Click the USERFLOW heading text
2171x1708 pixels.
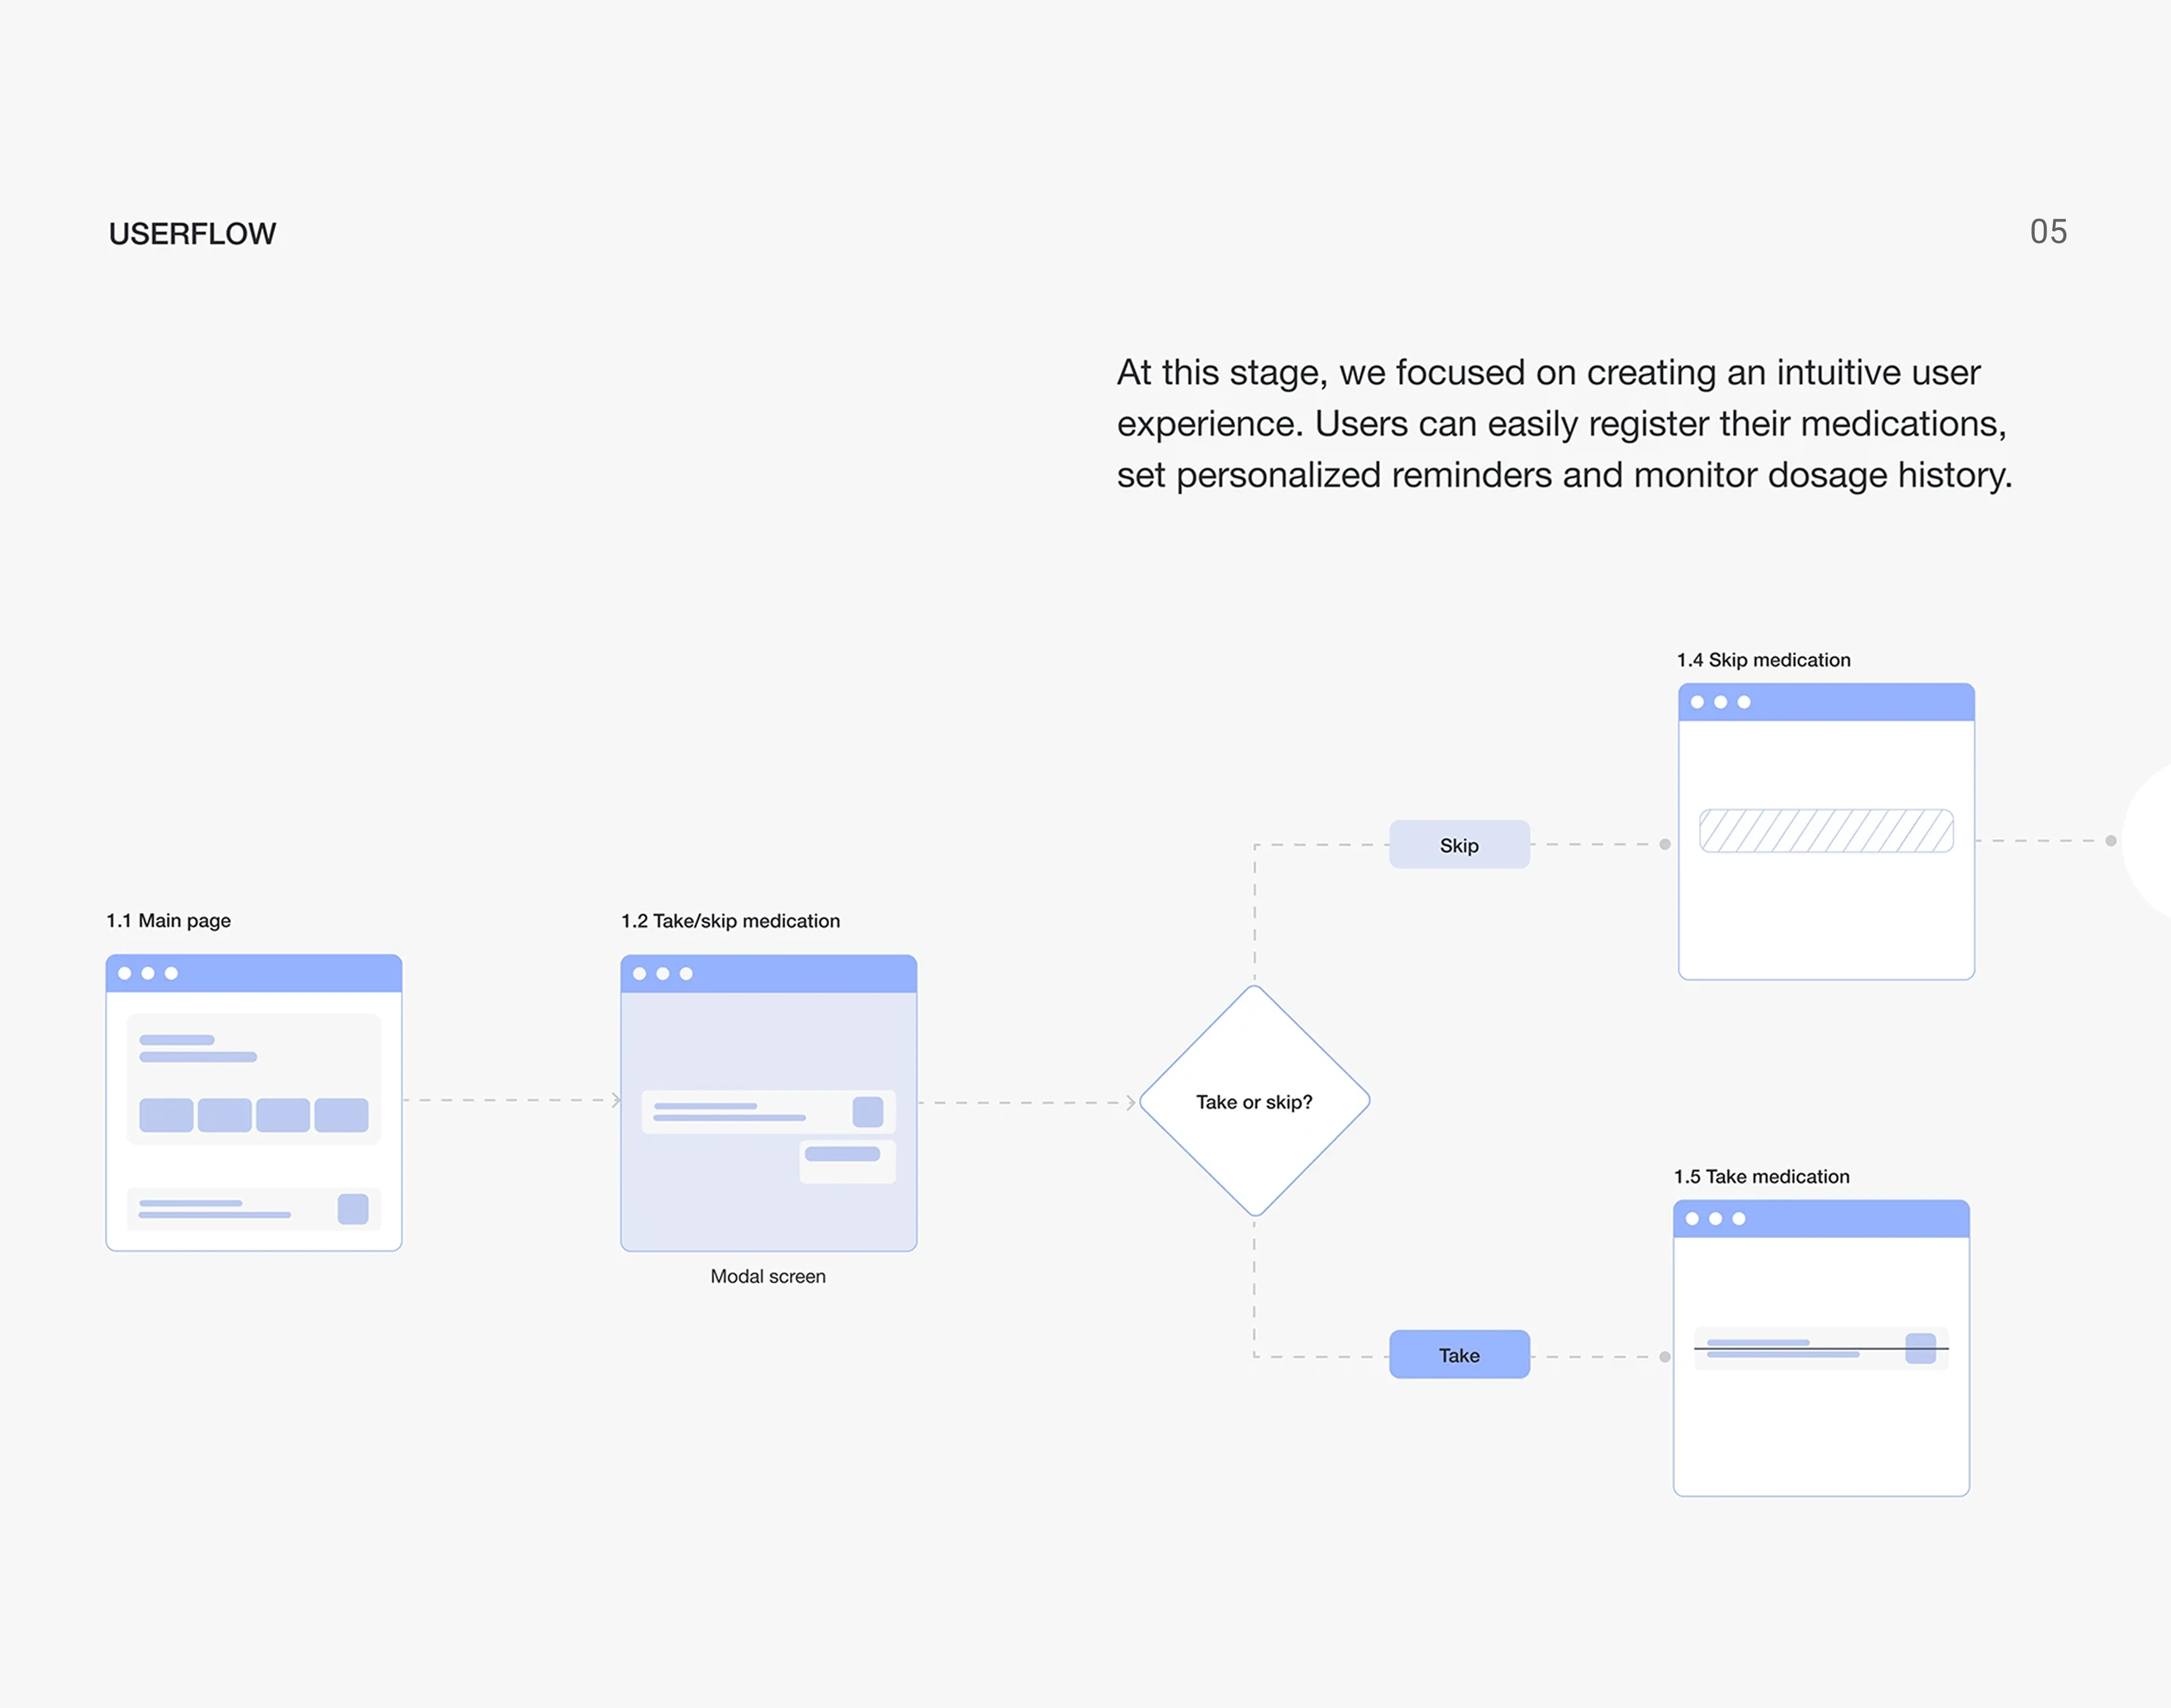192,234
